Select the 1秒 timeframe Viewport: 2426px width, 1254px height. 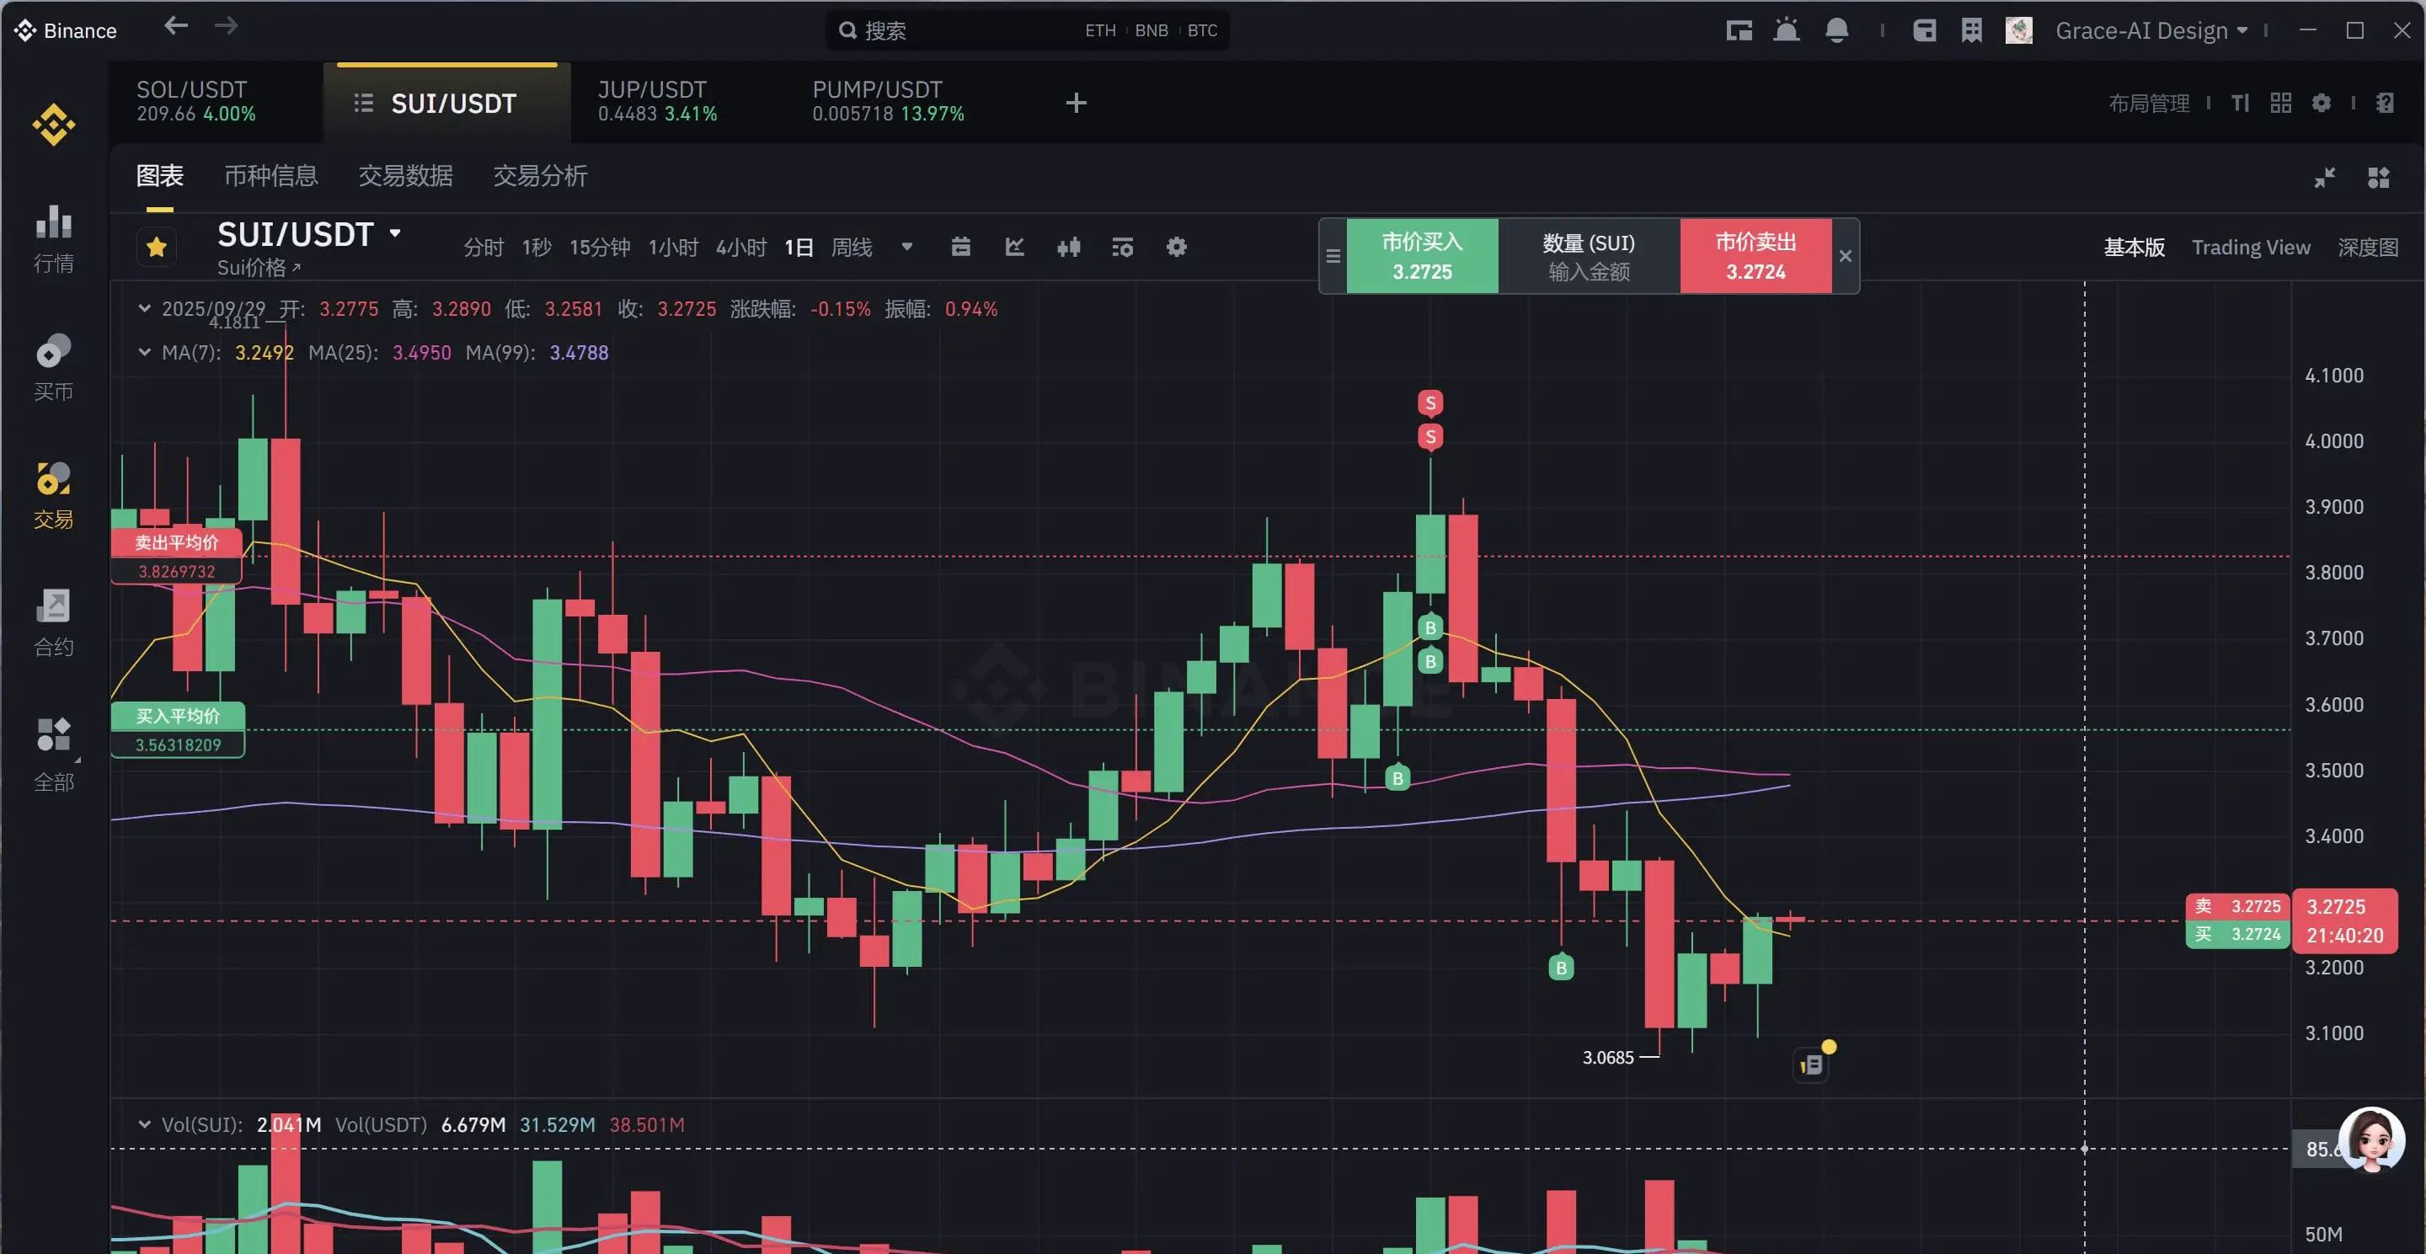pyautogui.click(x=536, y=247)
